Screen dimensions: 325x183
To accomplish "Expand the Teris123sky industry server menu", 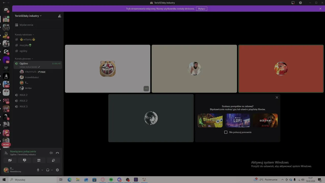I will (x=28, y=16).
